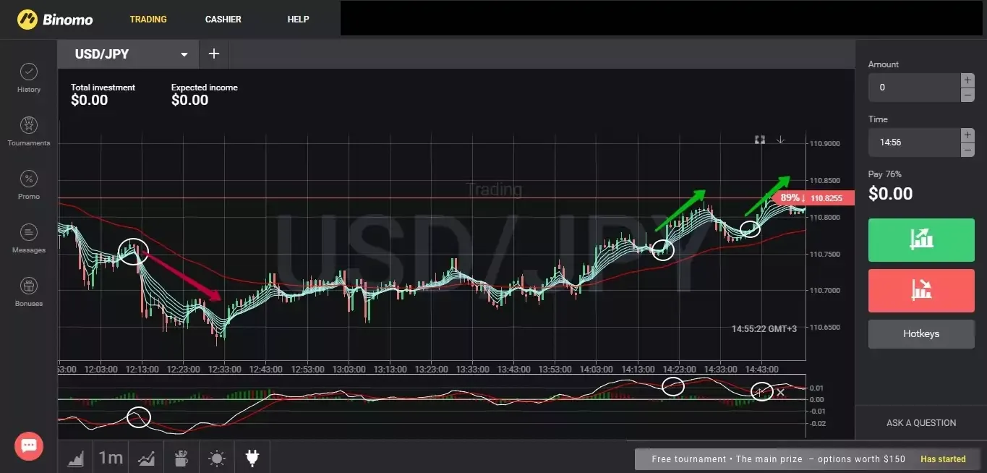Close the MACD indicator with X
Screen dimensions: 987x473
tap(780, 393)
